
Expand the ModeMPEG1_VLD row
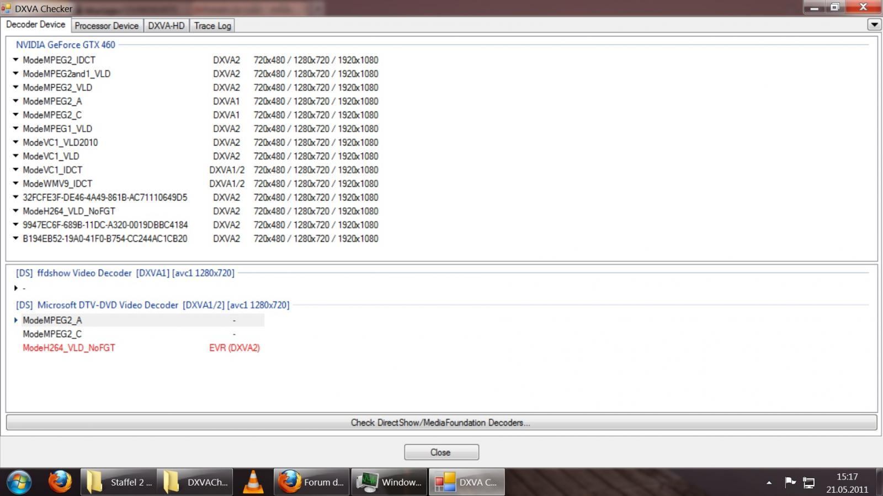pyautogui.click(x=15, y=128)
